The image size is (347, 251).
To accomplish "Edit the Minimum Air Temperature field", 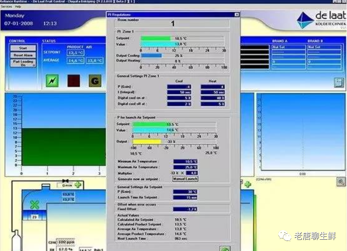I will pos(185,162).
